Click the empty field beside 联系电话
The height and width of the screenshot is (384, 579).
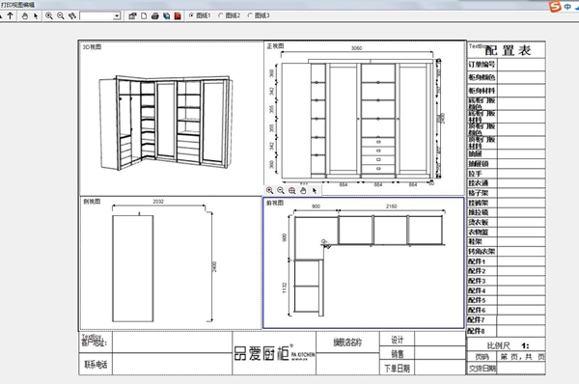tap(172, 364)
